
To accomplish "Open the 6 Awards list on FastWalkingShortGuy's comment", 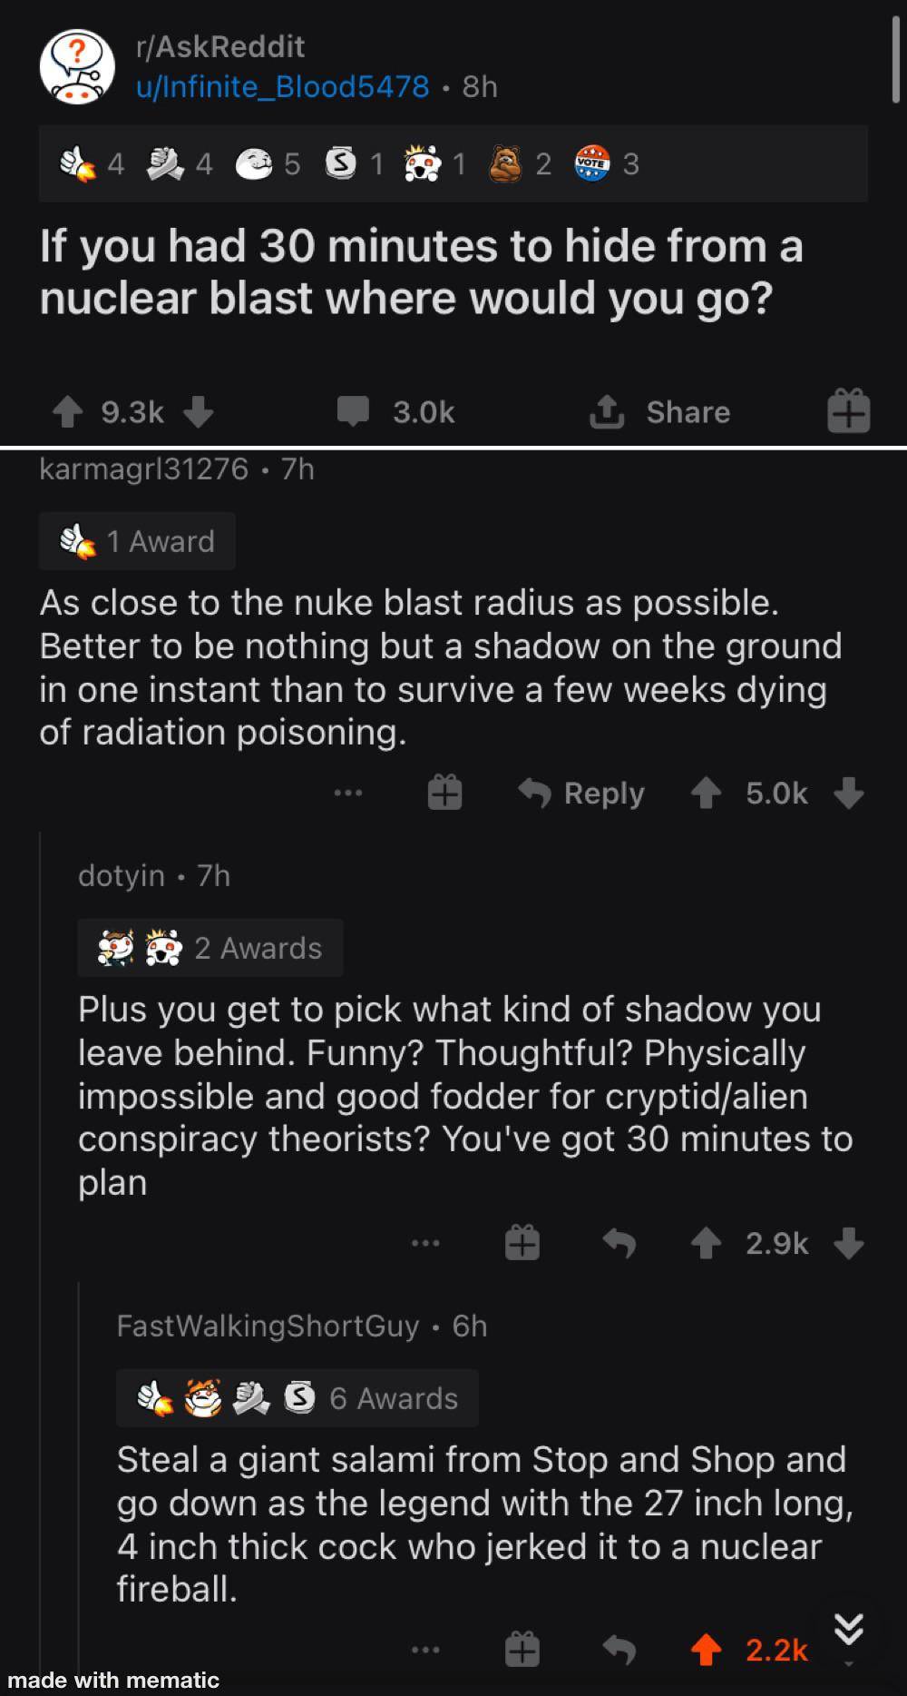I will (x=297, y=1398).
